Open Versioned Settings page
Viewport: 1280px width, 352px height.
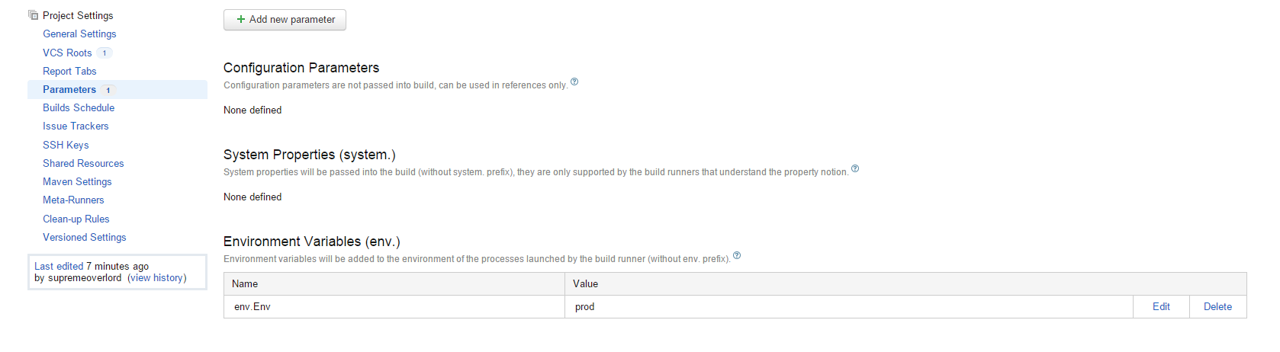85,237
